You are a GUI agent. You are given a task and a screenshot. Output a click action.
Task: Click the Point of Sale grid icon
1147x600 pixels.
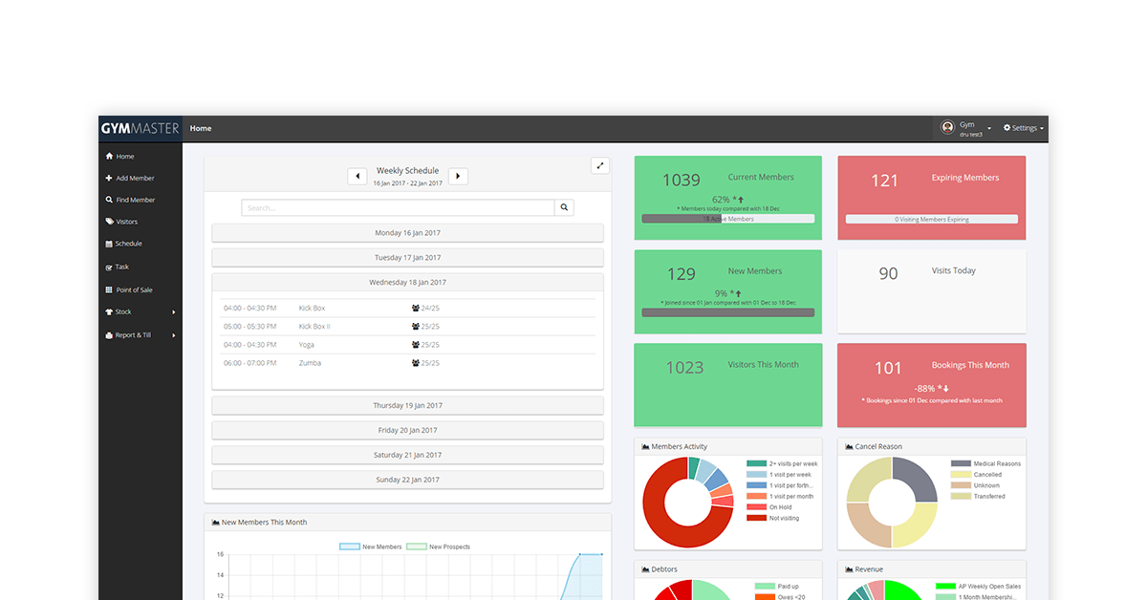click(108, 289)
